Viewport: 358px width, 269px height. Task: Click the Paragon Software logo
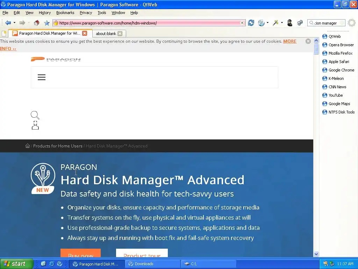56,60
